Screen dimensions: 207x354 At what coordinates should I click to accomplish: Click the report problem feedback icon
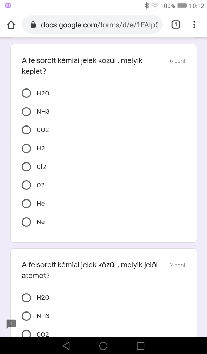tap(11, 324)
